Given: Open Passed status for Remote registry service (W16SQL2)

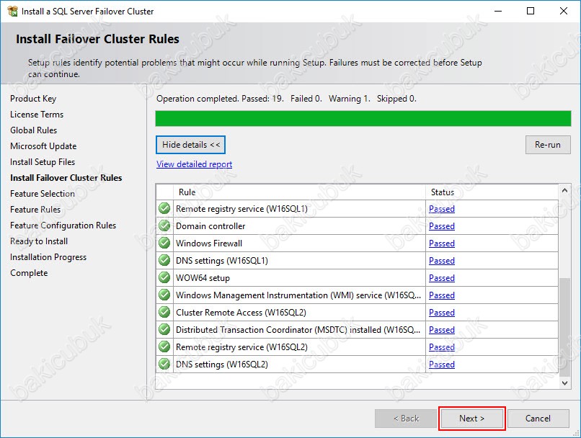Looking at the screenshot, I should point(442,347).
